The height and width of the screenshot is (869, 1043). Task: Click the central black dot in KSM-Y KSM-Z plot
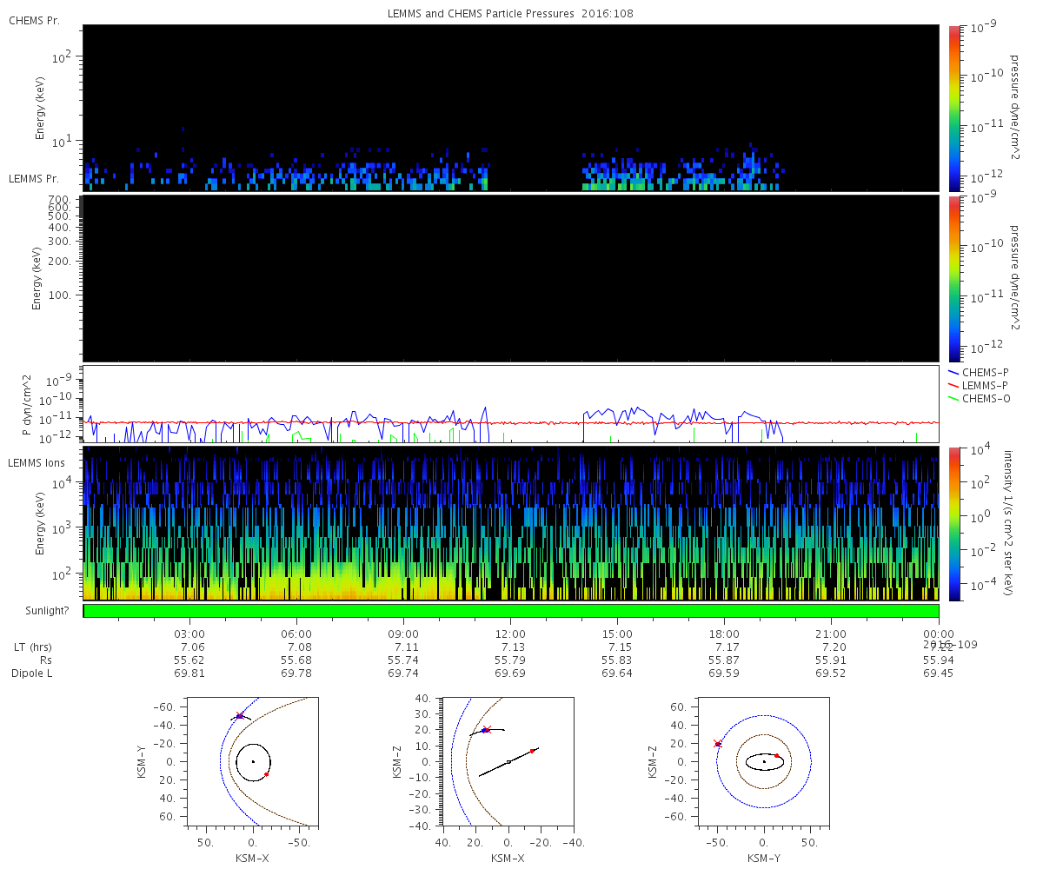pyautogui.click(x=764, y=761)
